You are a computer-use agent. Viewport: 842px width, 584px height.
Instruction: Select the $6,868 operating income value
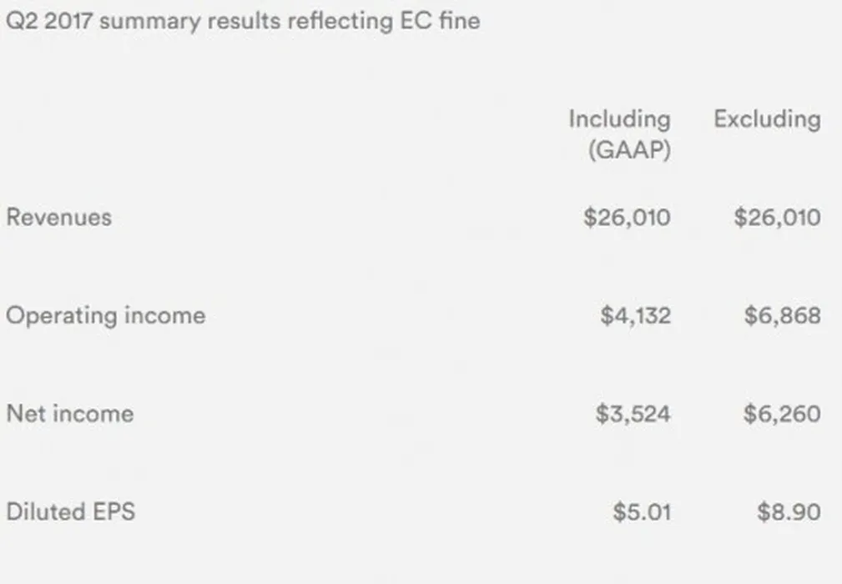click(x=782, y=316)
